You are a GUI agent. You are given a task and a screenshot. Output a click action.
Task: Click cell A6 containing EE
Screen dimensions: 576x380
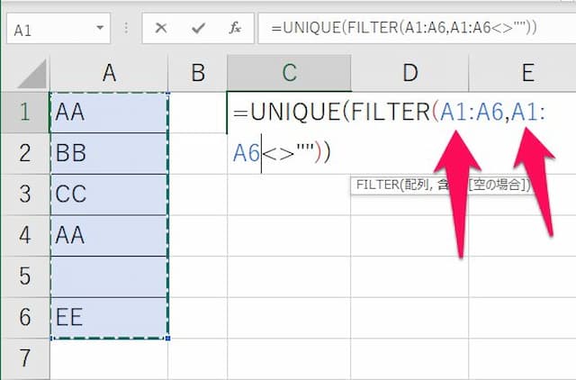coord(109,317)
